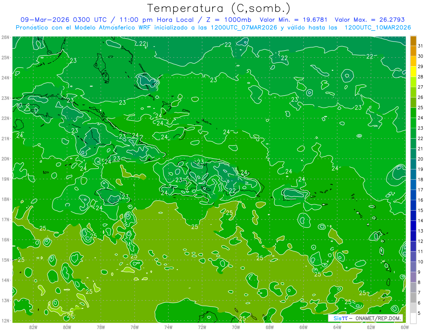
Task: Click the 68W longitude axis label
Action: tap(269, 327)
